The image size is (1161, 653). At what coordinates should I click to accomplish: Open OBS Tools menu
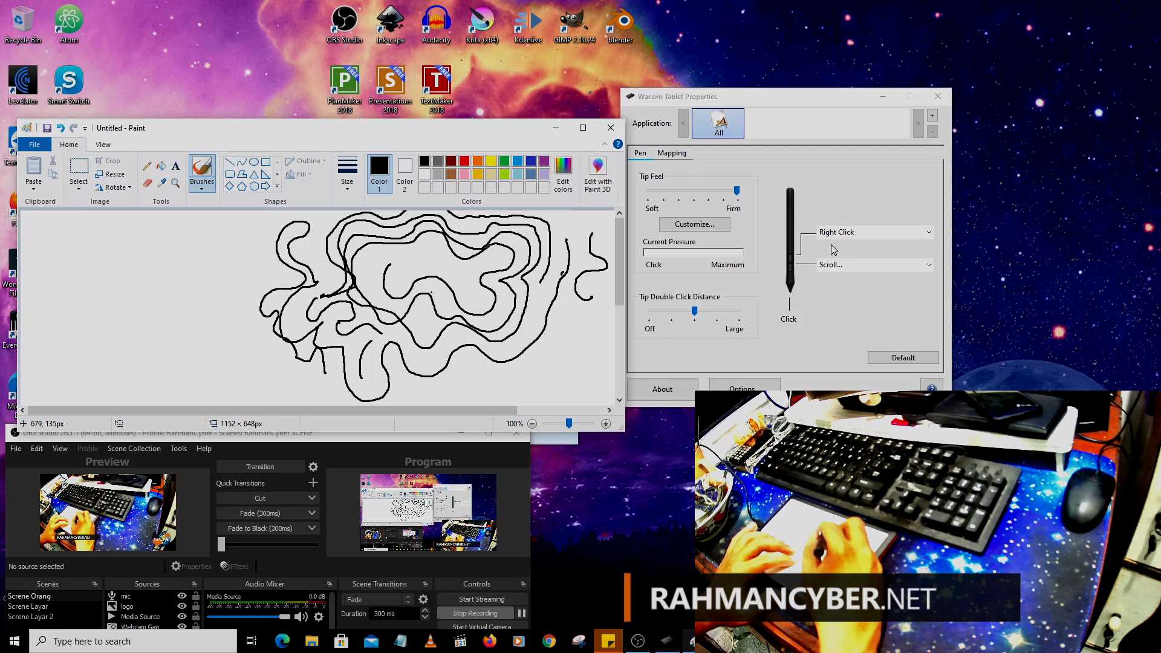pyautogui.click(x=178, y=449)
